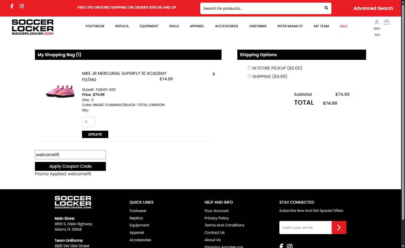Open Contact Us footer link
This screenshot has width=405, height=248.
[214, 233]
